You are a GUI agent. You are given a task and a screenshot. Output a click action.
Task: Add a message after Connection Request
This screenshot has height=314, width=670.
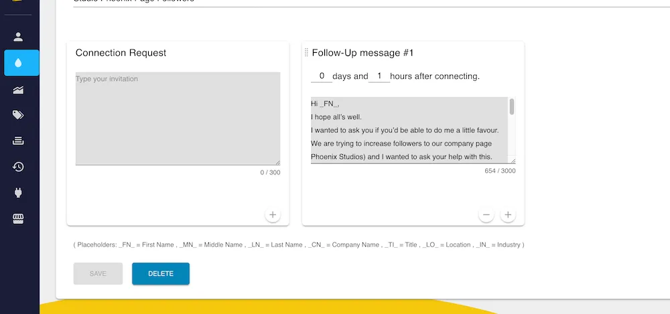pos(273,214)
